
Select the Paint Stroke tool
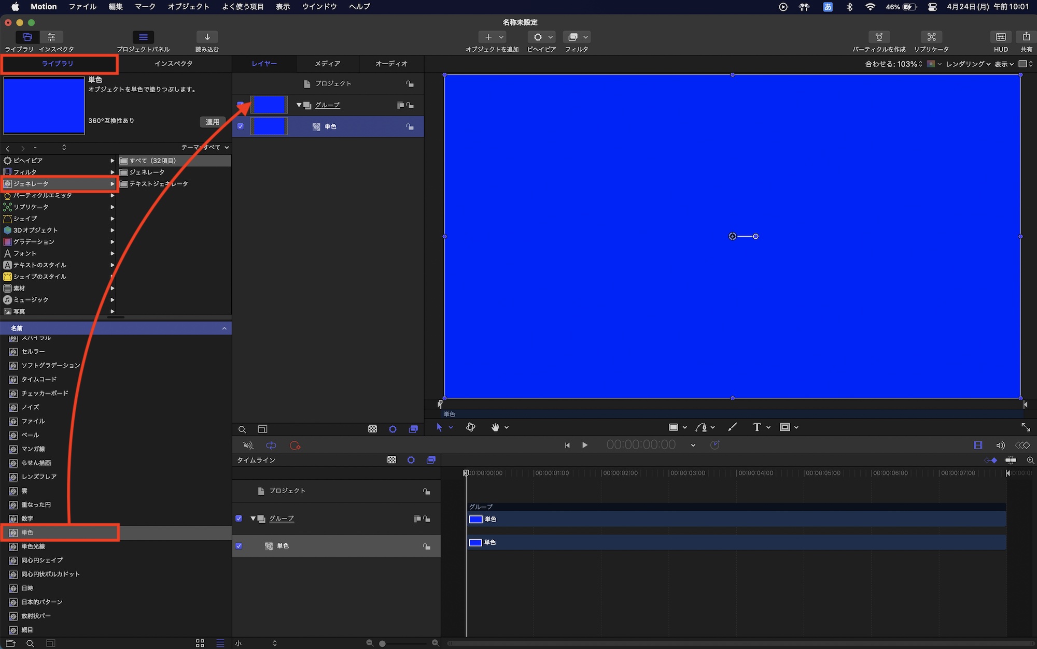tap(732, 427)
